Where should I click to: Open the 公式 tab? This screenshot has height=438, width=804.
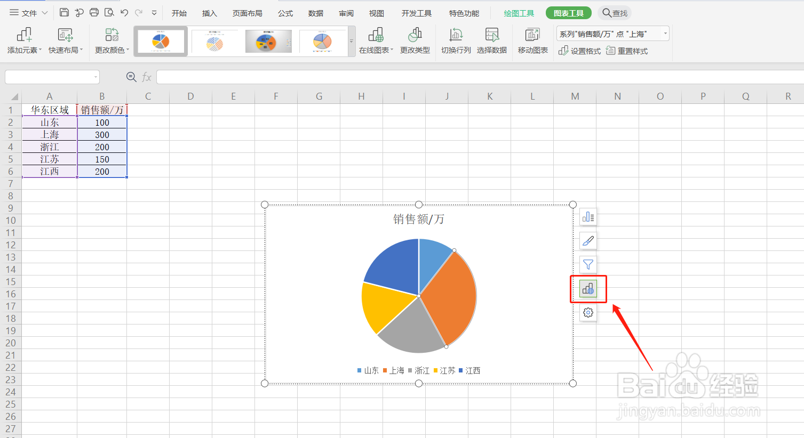pyautogui.click(x=285, y=13)
